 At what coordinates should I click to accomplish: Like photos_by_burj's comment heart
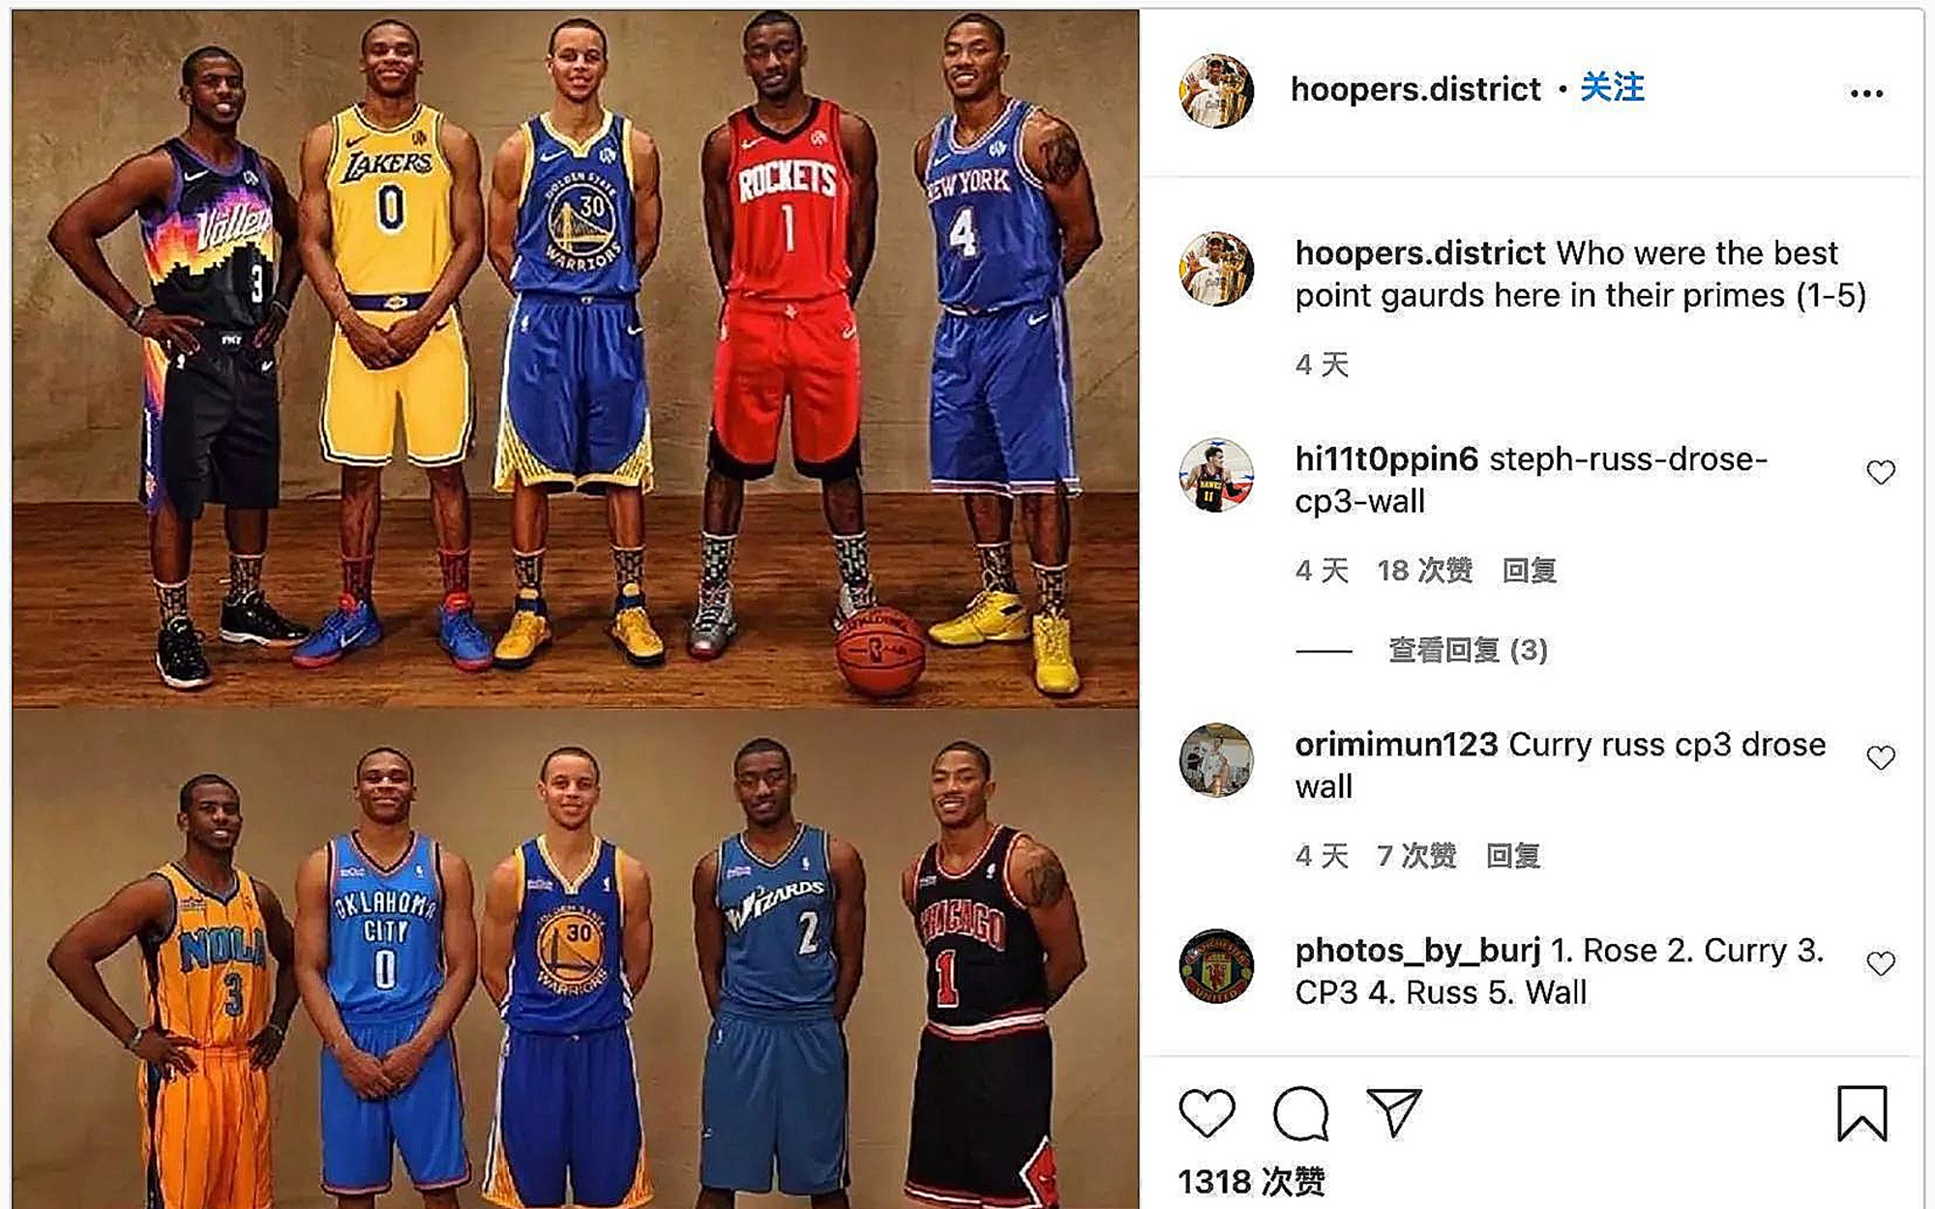click(x=1880, y=963)
